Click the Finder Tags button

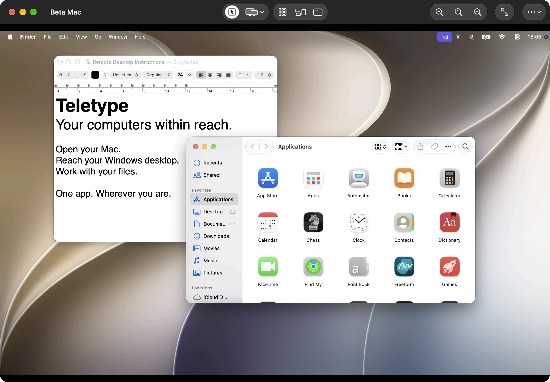click(x=434, y=147)
